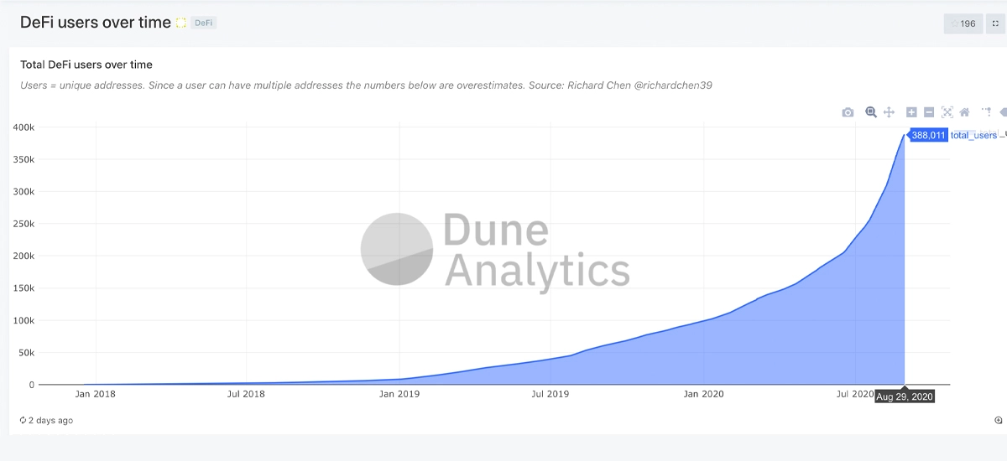Click the Aug 29, 2020 axis marker
The height and width of the screenshot is (461, 1007).
click(904, 396)
